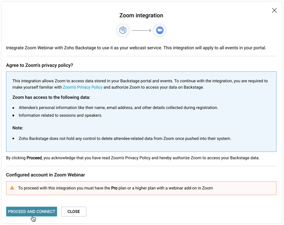Click the Pro plan requirement warning text
The image size is (284, 225).
tap(115, 188)
